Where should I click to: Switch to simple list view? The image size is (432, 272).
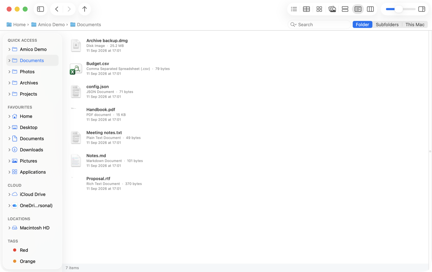coord(294,9)
